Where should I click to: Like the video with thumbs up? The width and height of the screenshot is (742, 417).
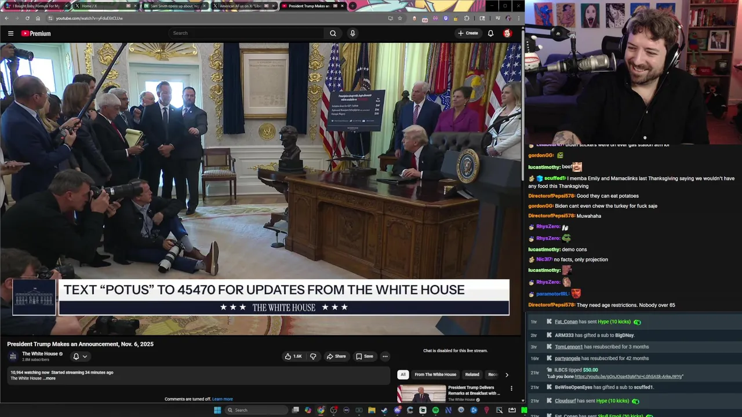(293, 356)
